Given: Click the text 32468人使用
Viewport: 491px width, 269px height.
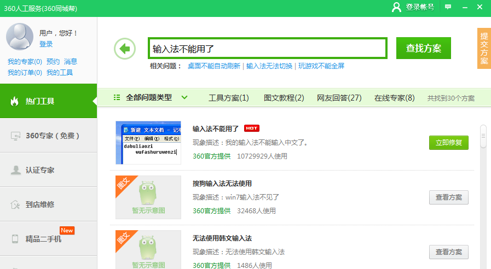Looking at the screenshot, I should 257,211.
